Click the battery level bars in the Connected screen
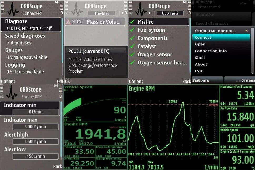 click(62, 7)
